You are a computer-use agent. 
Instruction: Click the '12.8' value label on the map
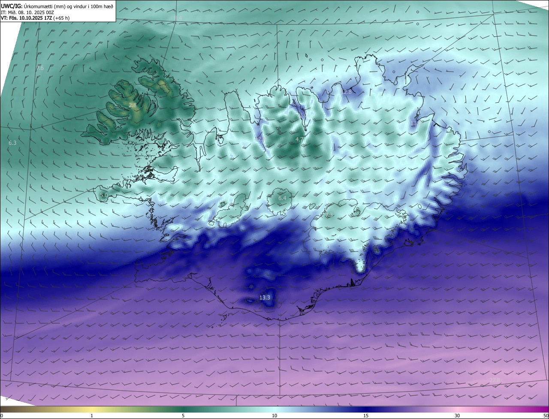pyautogui.click(x=346, y=92)
